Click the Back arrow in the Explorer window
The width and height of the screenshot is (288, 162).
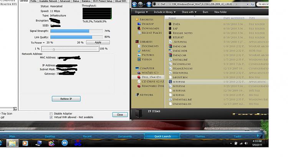(134, 4)
